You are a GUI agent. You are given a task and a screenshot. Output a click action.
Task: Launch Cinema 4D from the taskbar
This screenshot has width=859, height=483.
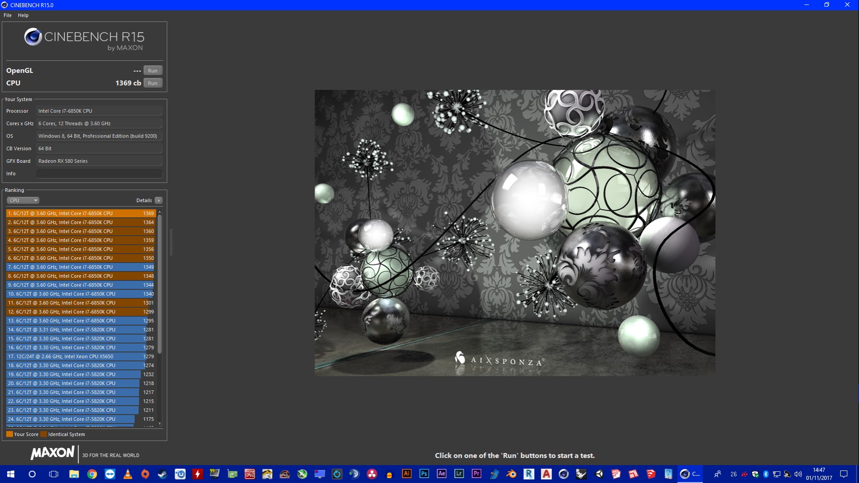564,474
